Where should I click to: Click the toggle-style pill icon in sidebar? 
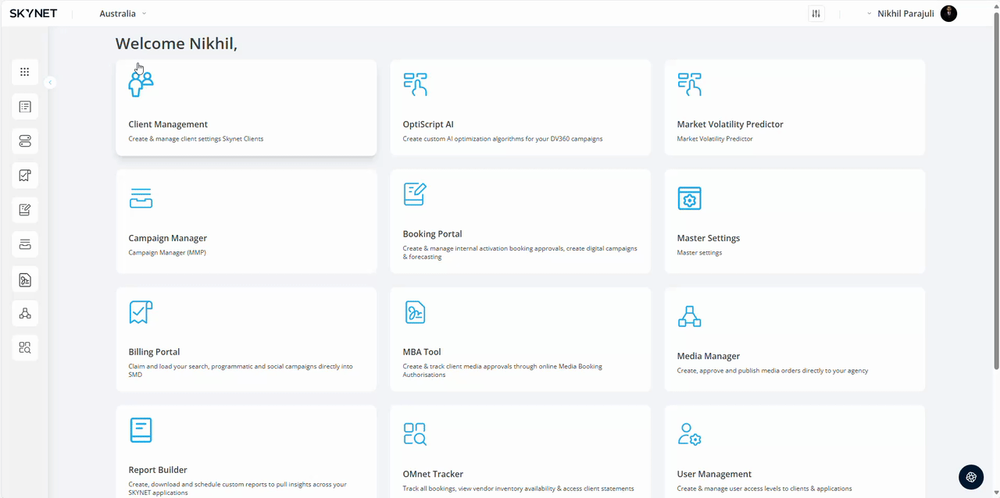25,141
